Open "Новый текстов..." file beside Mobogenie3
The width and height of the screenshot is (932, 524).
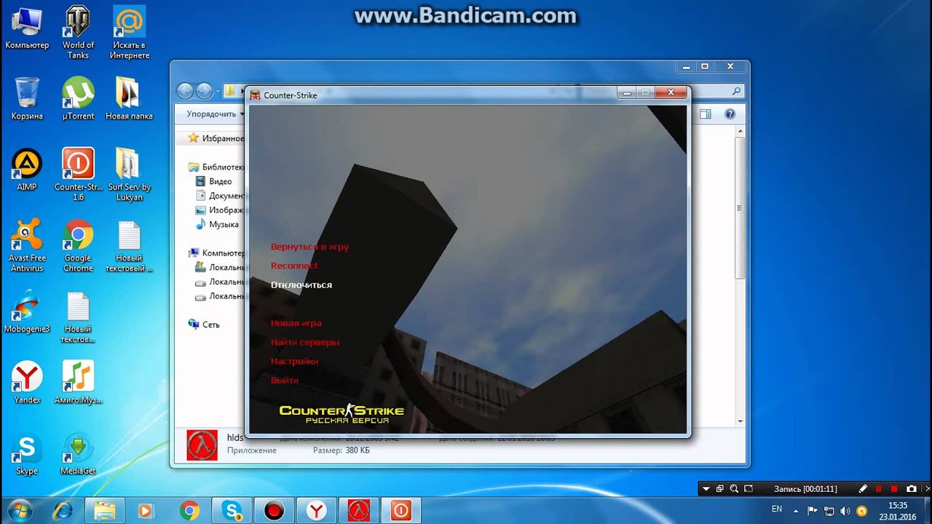click(78, 317)
